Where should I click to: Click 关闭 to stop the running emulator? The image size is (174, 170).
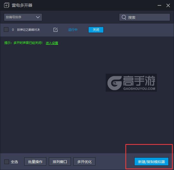pos(96,30)
